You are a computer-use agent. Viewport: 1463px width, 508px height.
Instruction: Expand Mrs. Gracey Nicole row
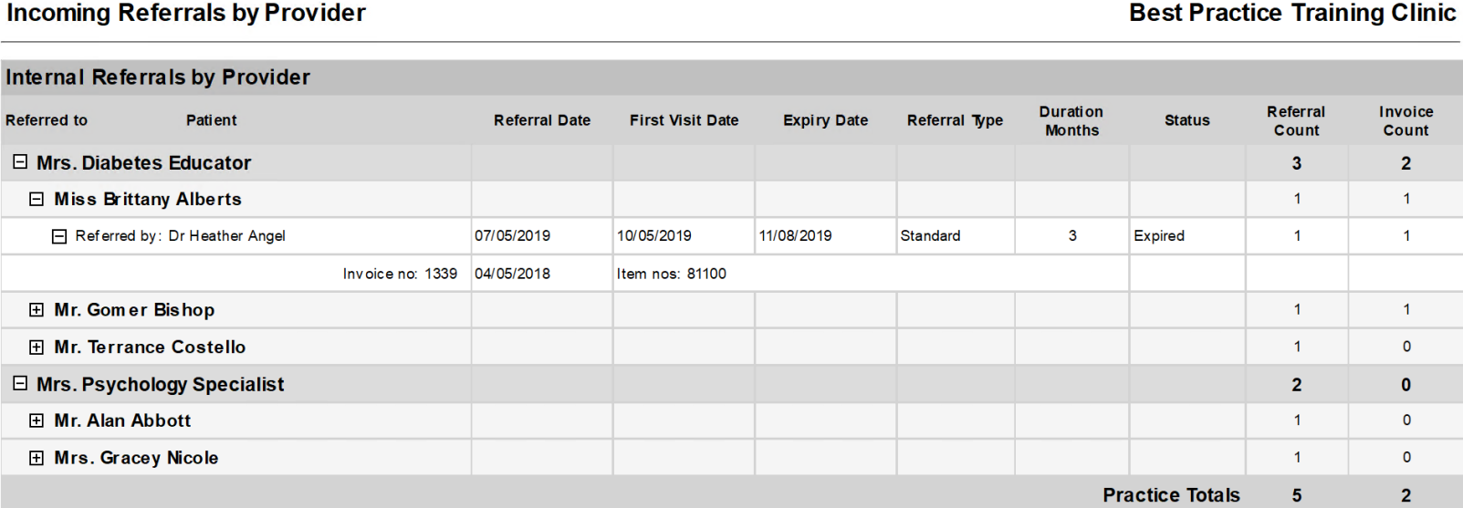[37, 458]
